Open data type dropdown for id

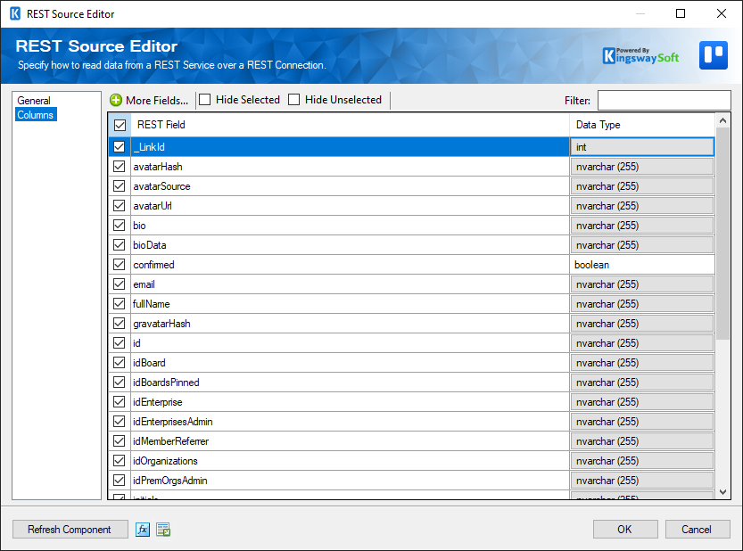[642, 343]
